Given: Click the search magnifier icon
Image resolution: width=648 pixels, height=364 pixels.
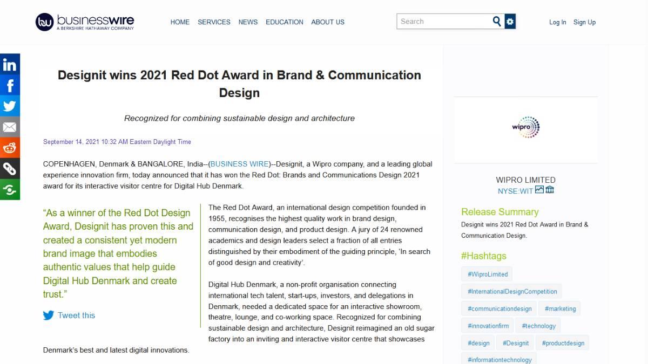Looking at the screenshot, I should (497, 22).
